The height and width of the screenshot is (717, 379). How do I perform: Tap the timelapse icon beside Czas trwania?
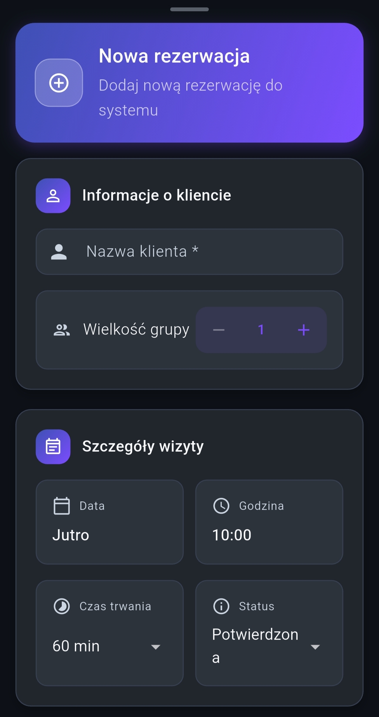click(61, 606)
